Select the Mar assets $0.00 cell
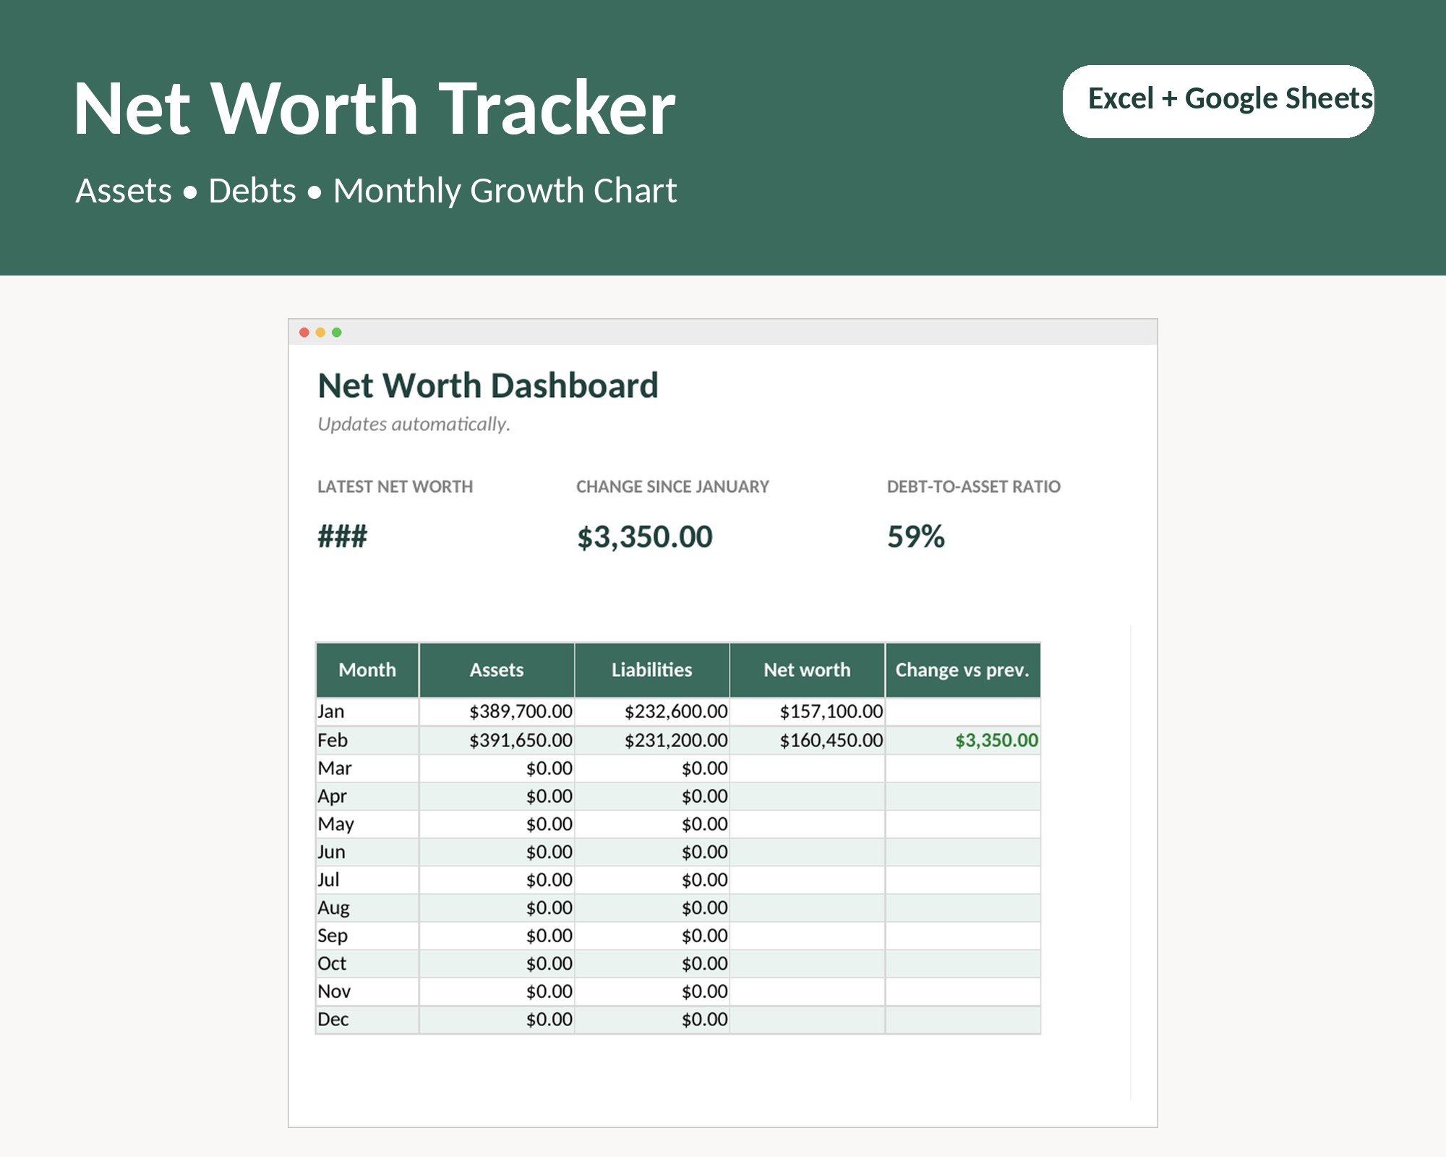The height and width of the screenshot is (1157, 1446). [497, 768]
